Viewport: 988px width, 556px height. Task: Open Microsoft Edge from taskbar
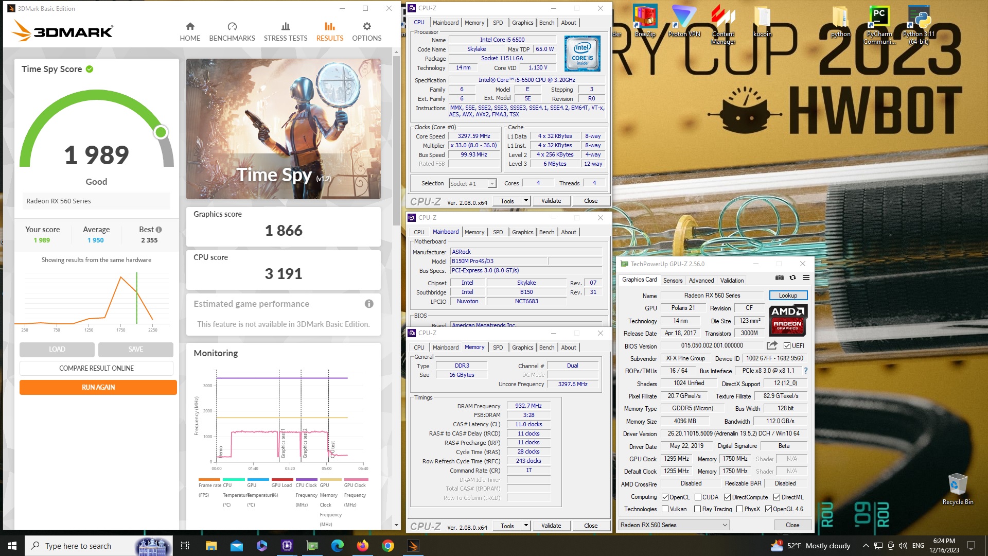point(338,546)
